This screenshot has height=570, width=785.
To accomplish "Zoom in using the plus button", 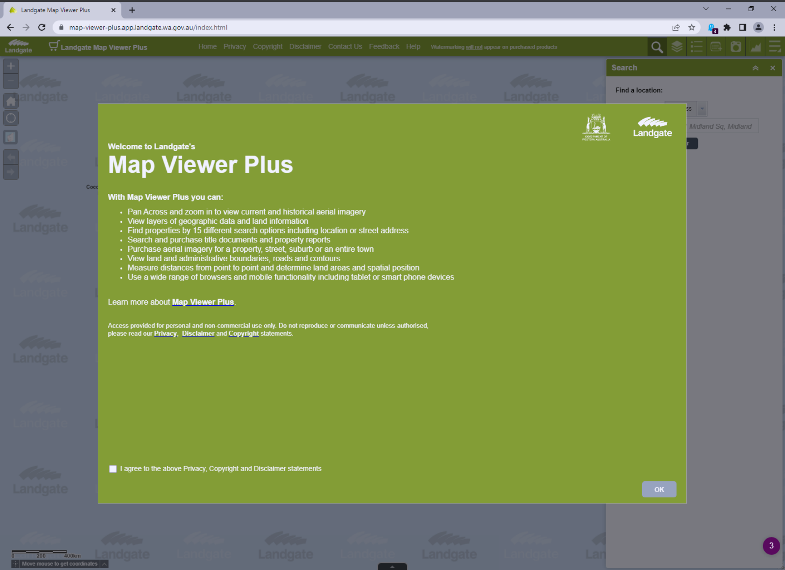I will click(10, 66).
